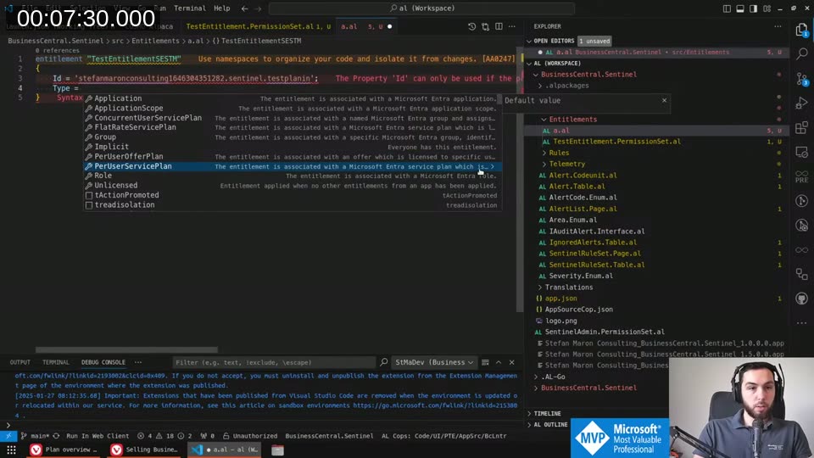Screen dimensions: 814x458
Task: Open the Extensions view icon
Action: [x=801, y=127]
